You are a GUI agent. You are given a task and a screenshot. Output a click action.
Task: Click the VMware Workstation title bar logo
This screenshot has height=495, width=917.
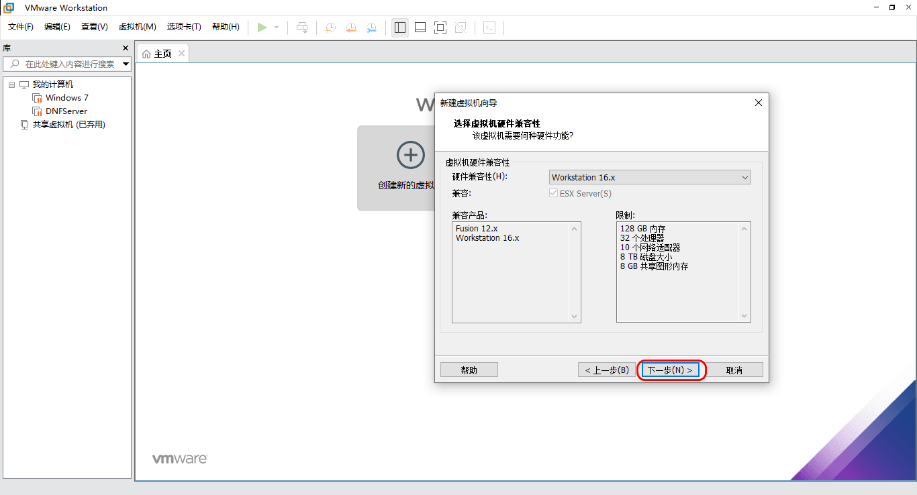9,7
